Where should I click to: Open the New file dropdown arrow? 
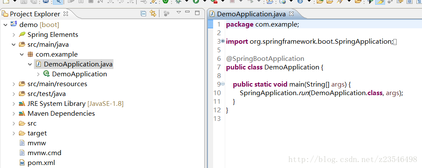coord(15,1)
